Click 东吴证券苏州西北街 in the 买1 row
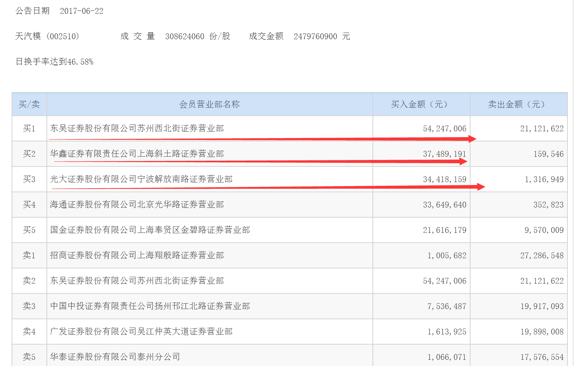Viewport: 574px width, 366px height. click(x=137, y=128)
